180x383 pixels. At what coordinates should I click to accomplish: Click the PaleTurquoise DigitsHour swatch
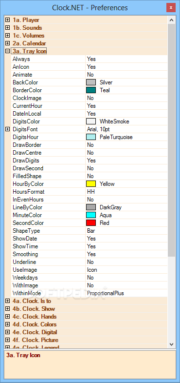(x=91, y=137)
